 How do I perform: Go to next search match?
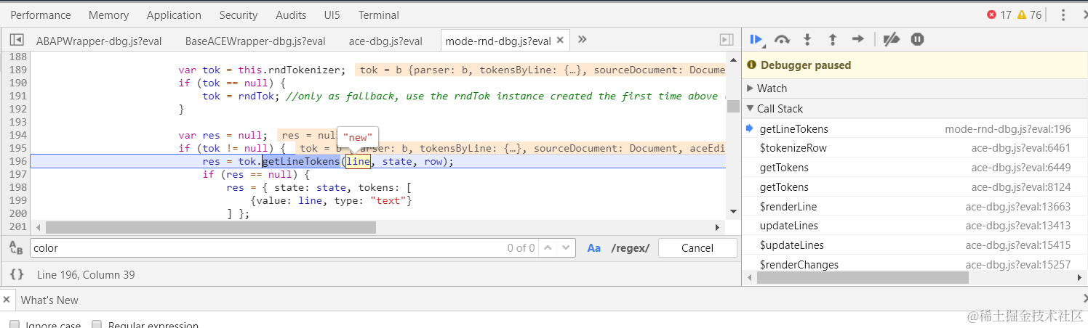(x=566, y=248)
